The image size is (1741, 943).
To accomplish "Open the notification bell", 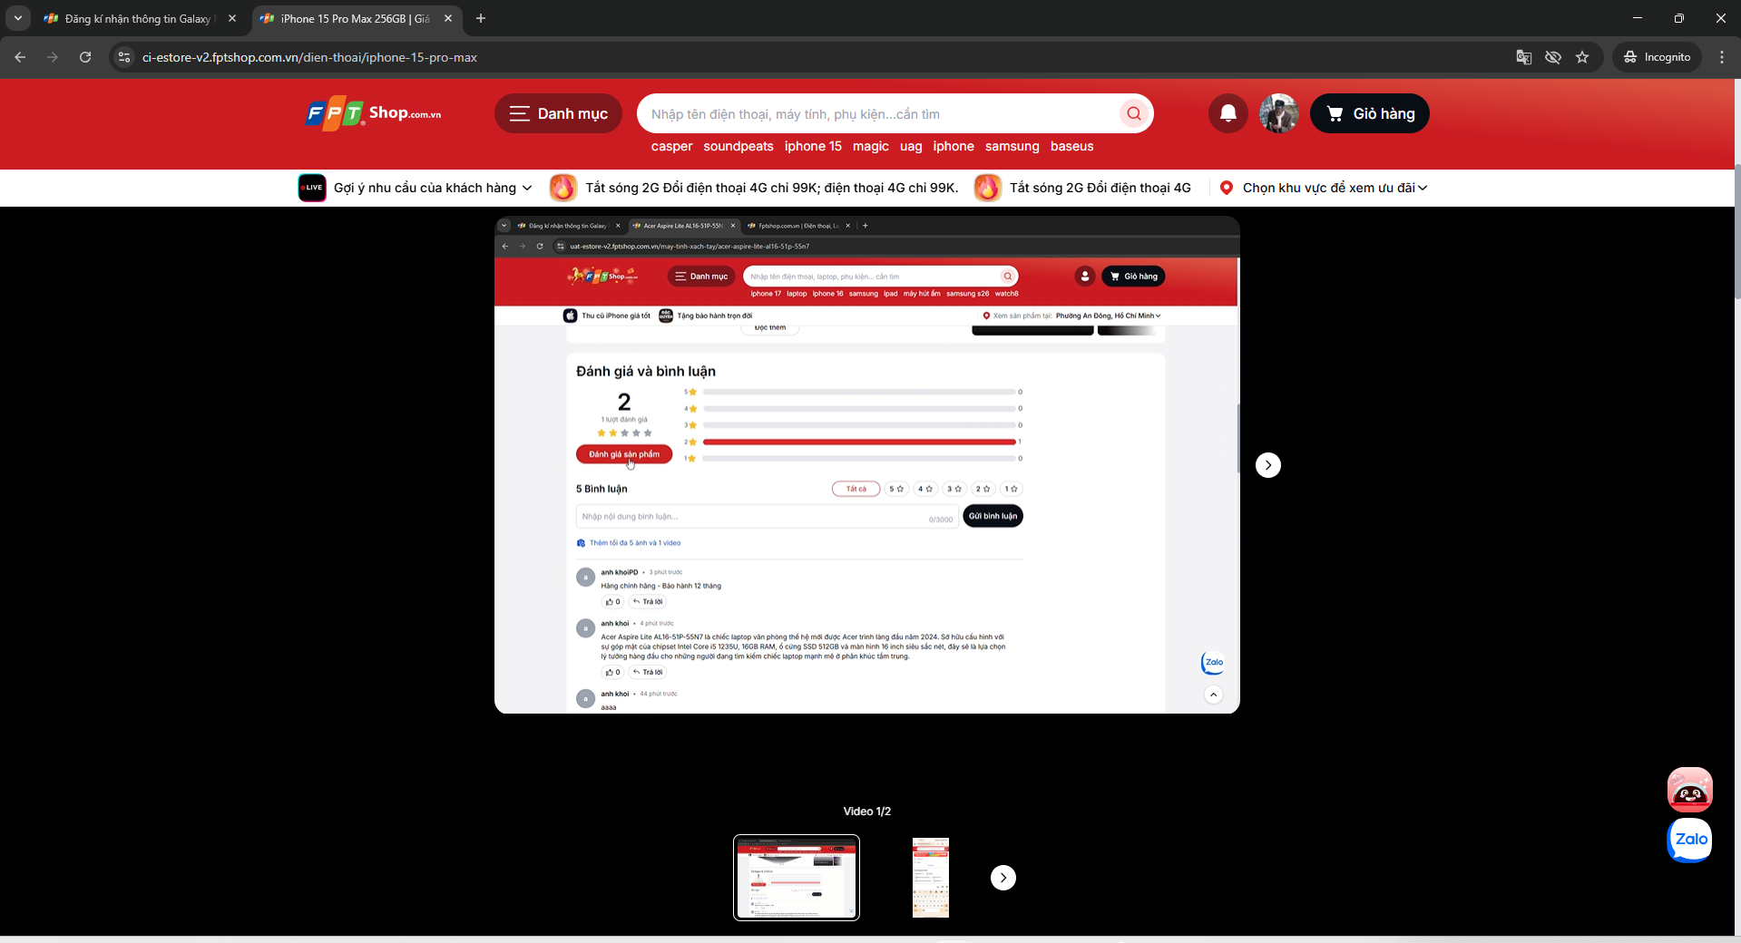I will point(1228,113).
